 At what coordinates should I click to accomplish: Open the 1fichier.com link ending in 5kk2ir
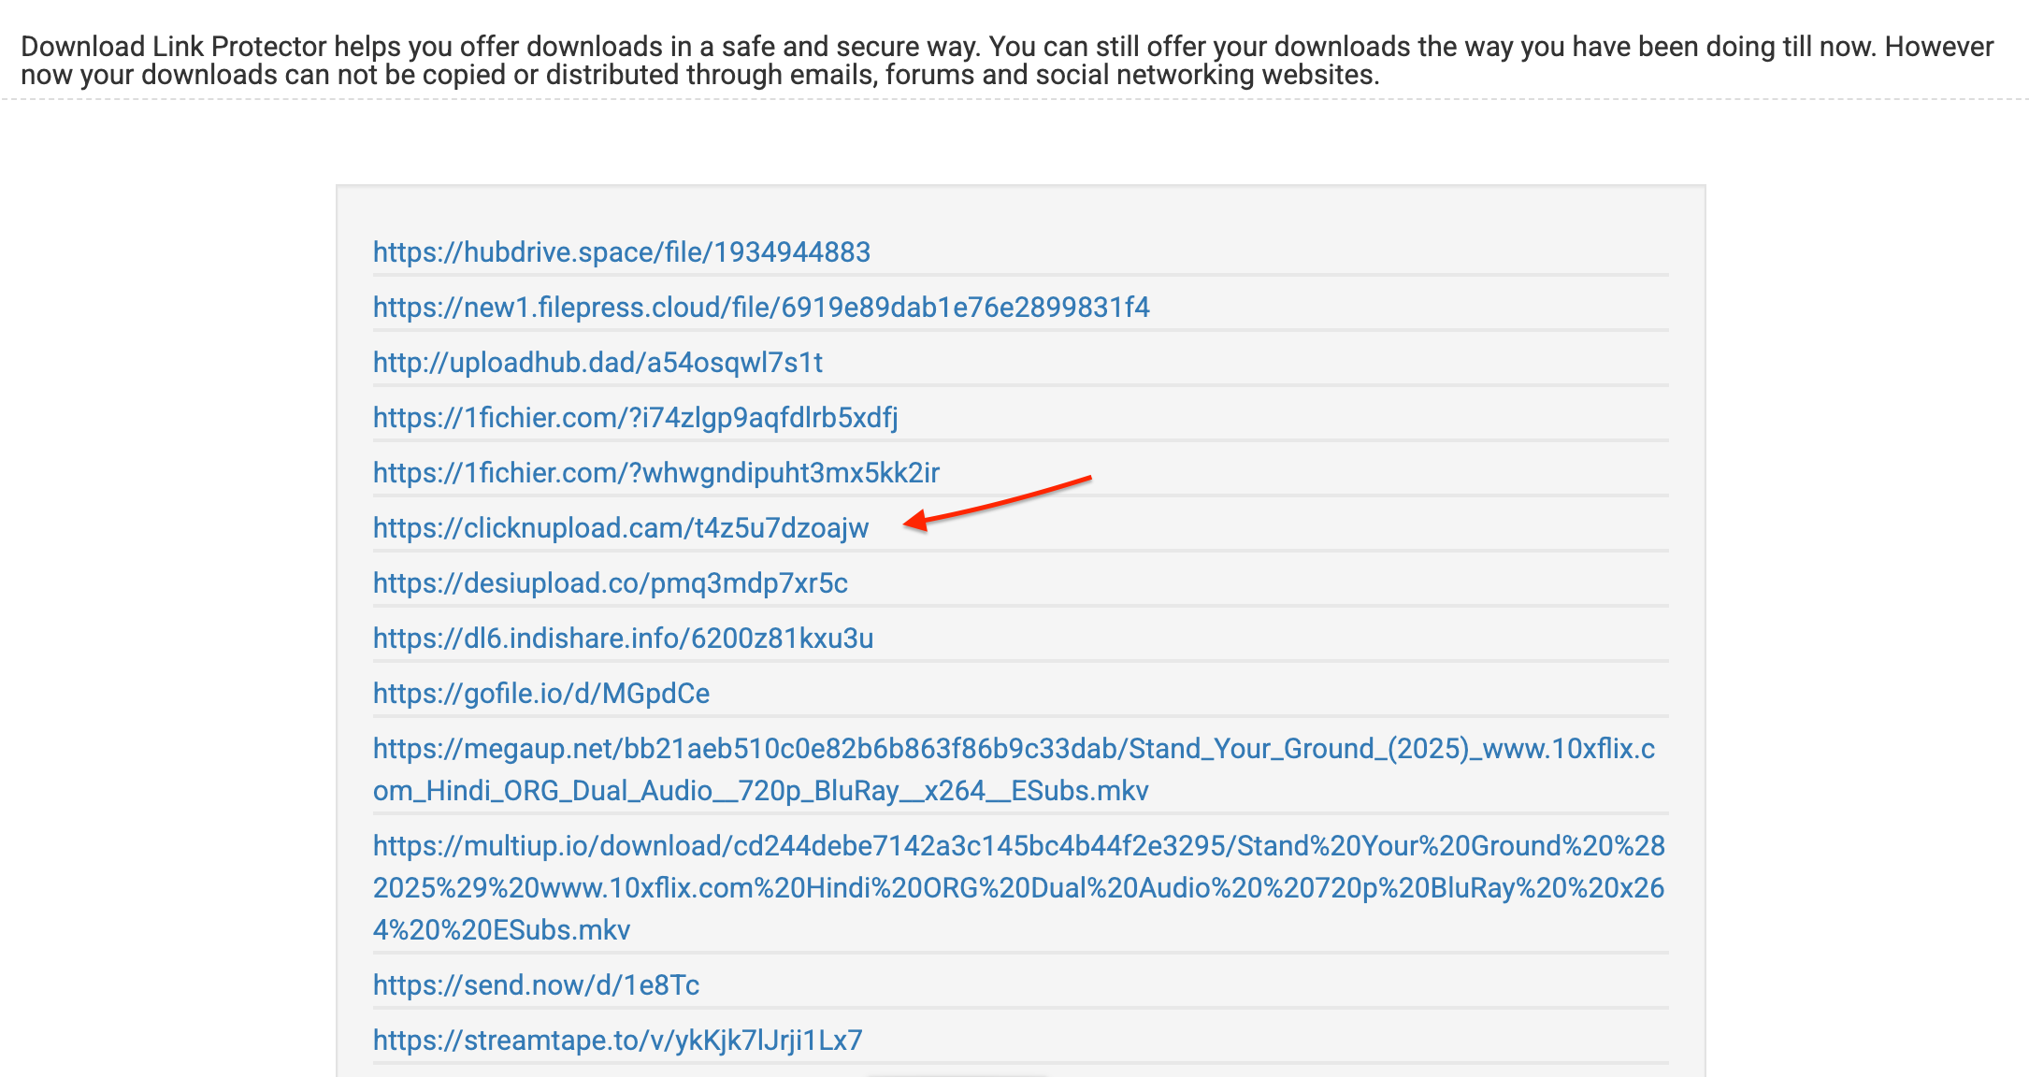click(656, 473)
